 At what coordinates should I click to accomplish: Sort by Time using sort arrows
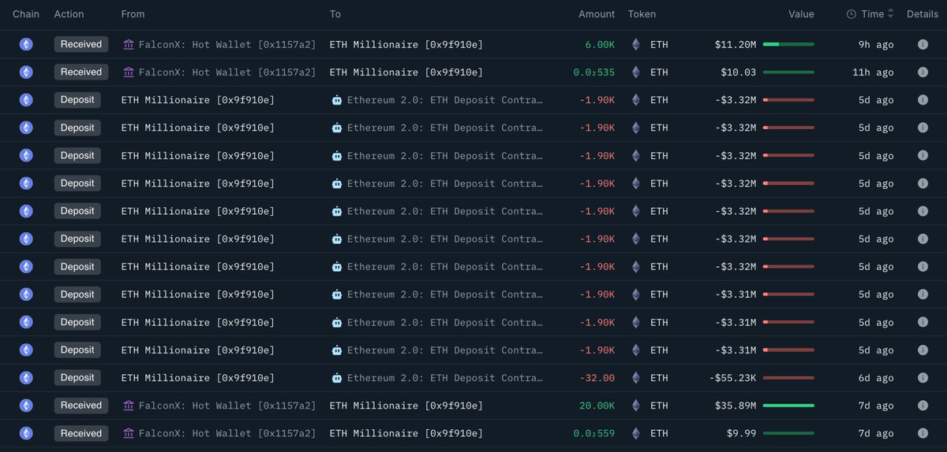(x=891, y=14)
